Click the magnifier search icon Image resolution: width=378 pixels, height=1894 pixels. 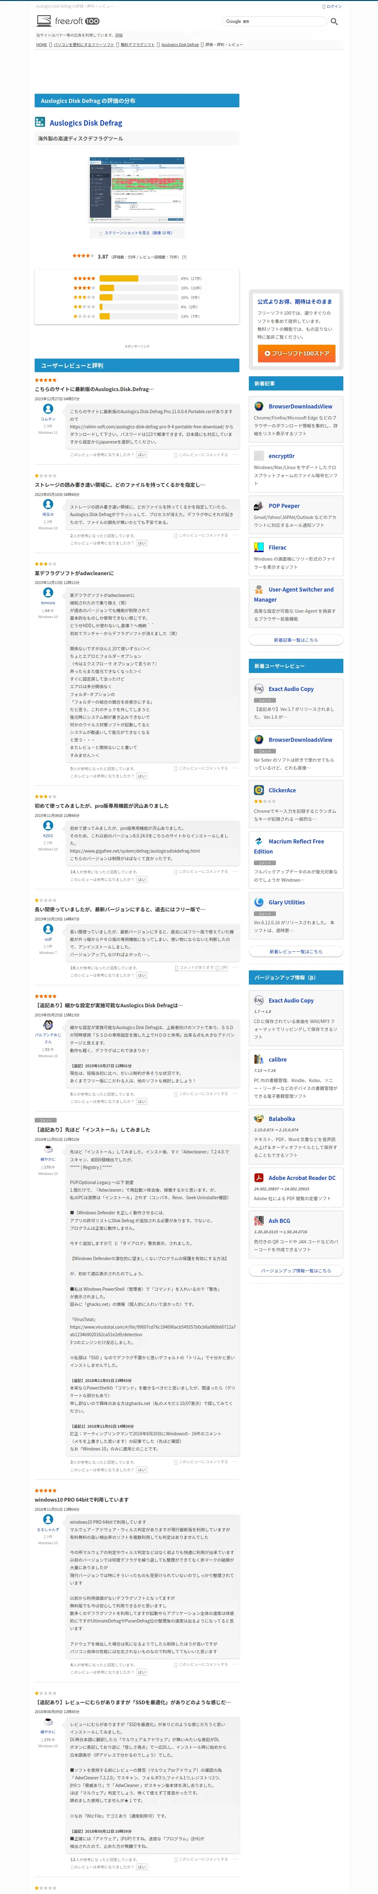pos(334,21)
